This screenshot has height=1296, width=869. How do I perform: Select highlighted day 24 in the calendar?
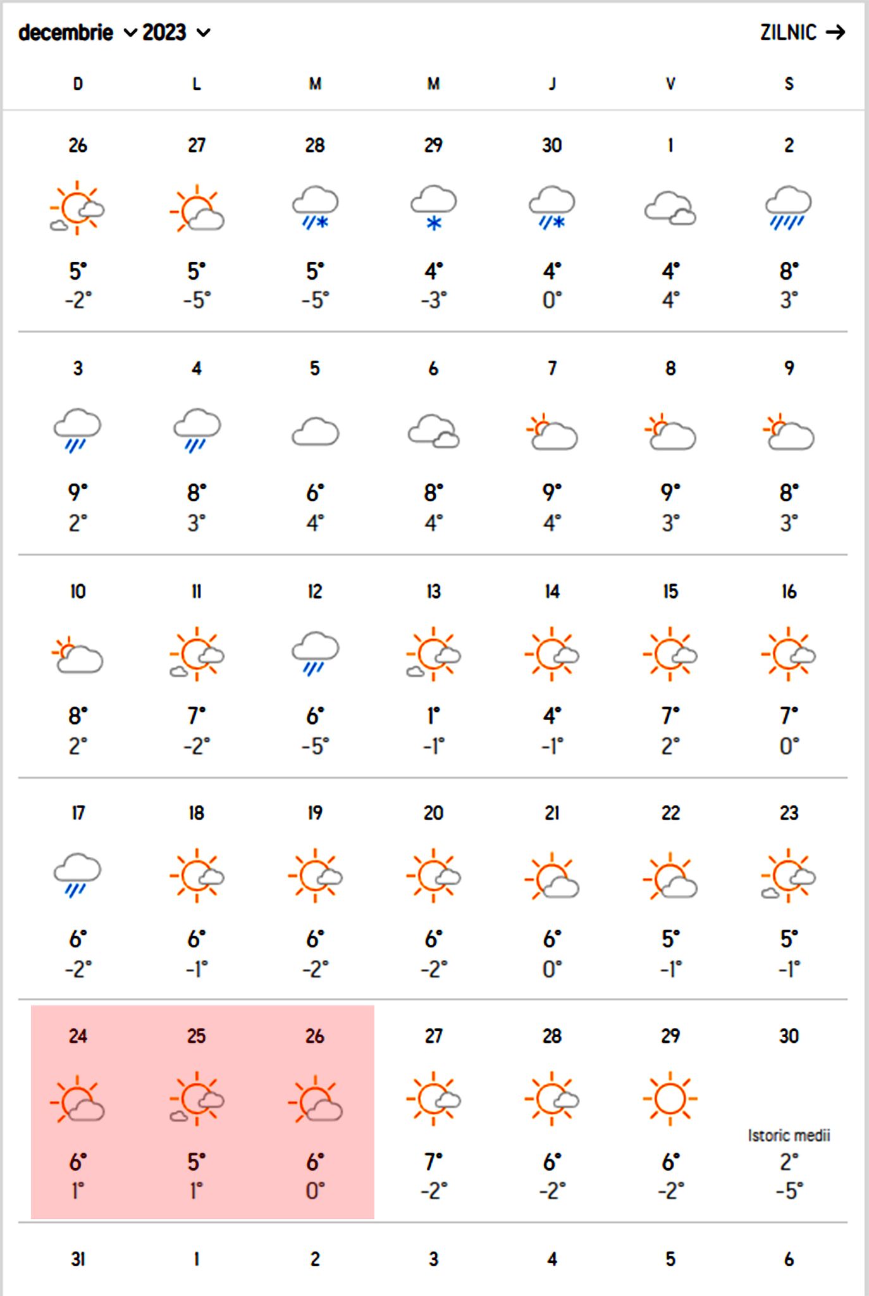(x=78, y=1037)
